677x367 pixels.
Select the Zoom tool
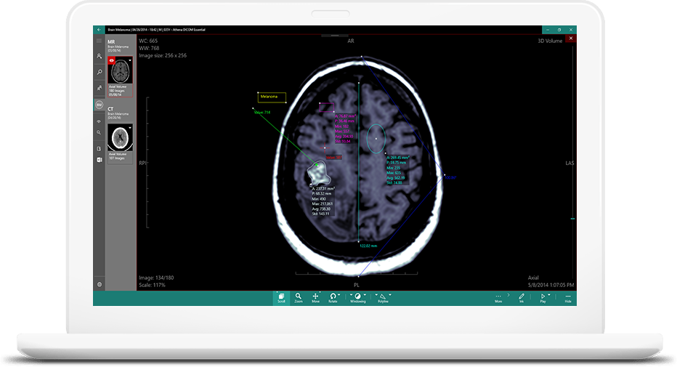coord(299,298)
